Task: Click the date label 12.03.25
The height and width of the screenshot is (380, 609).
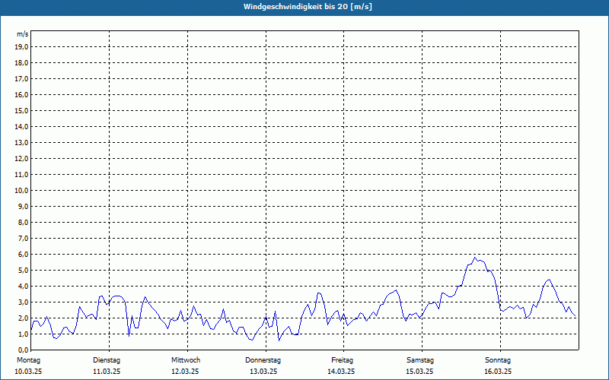Action: (x=185, y=372)
